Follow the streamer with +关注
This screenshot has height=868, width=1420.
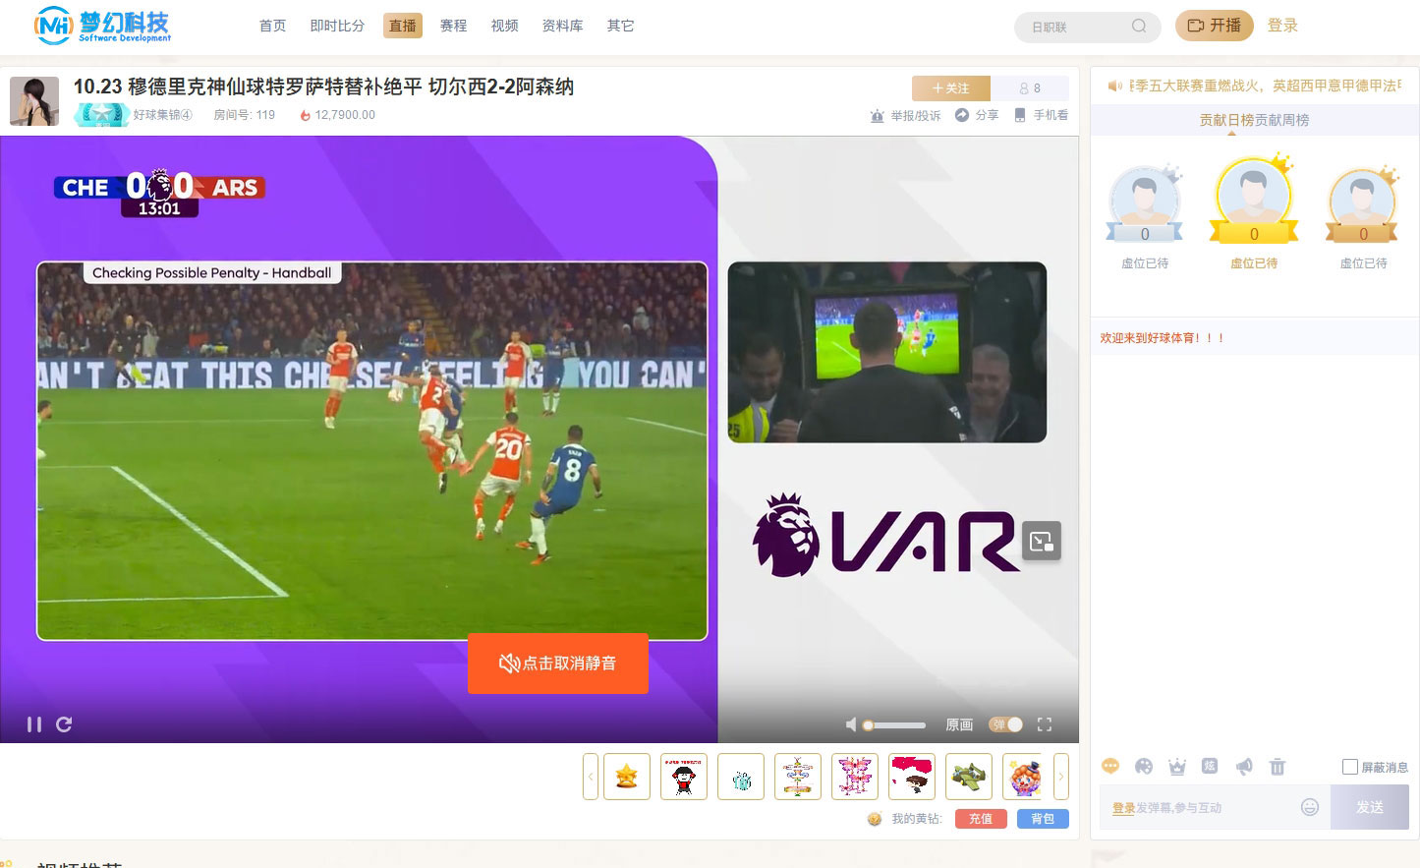point(950,88)
